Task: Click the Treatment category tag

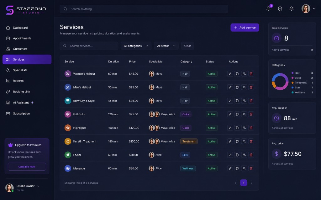Action: 189,141
